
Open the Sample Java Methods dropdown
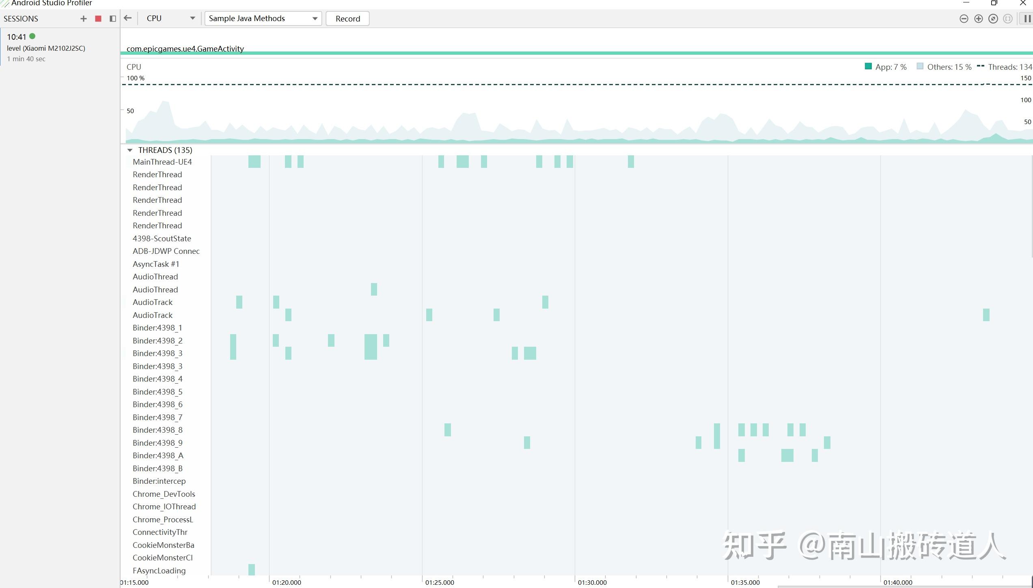[263, 18]
